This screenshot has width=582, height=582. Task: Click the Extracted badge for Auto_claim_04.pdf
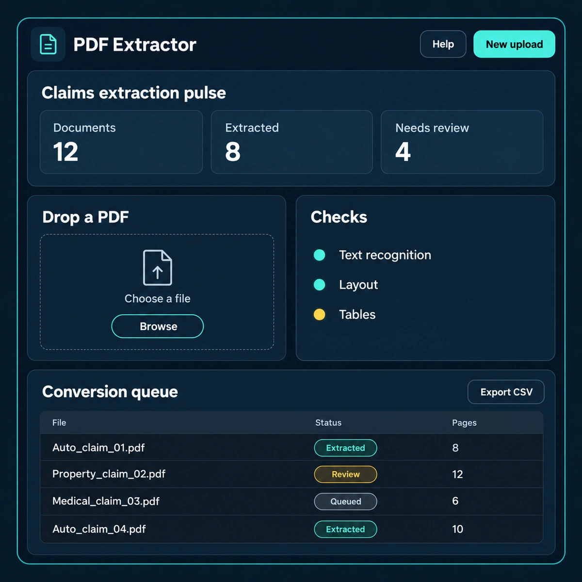[345, 529]
